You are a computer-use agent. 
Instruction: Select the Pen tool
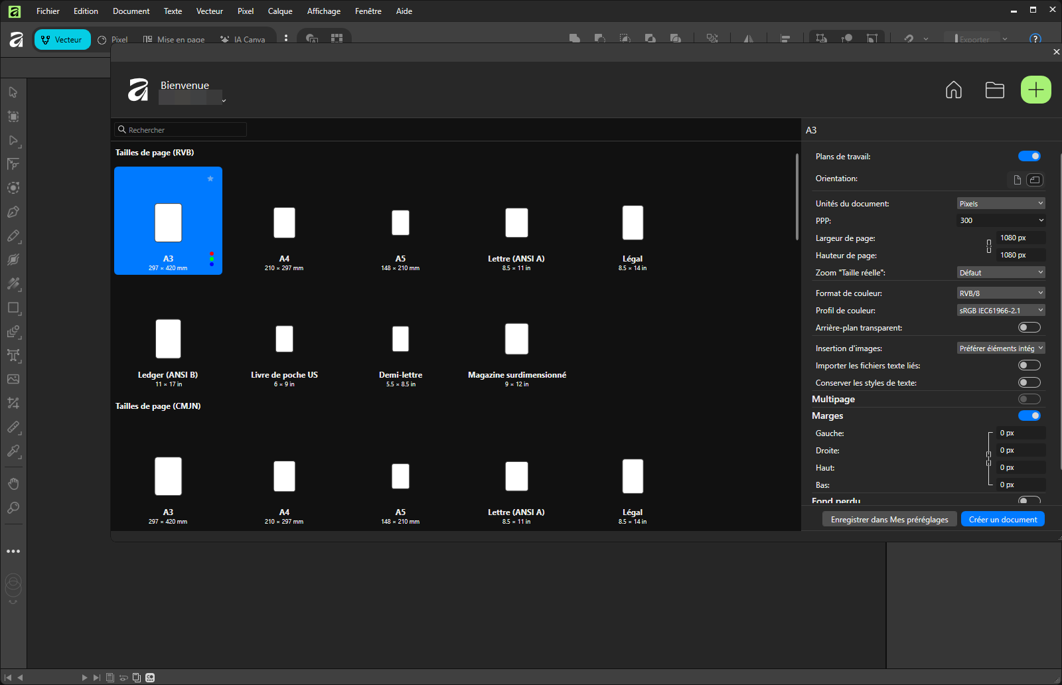click(13, 212)
